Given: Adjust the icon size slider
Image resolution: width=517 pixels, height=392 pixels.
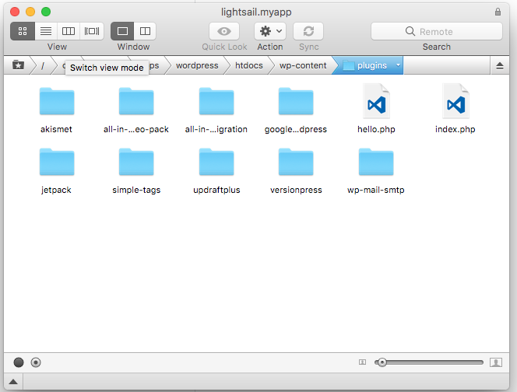Looking at the screenshot, I should 429,362.
